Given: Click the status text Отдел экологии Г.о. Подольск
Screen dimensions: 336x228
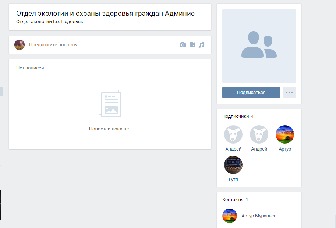Looking at the screenshot, I should 50,22.
